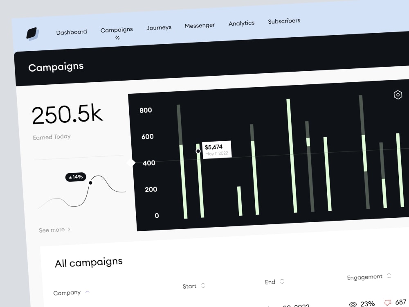The width and height of the screenshot is (409, 307).
Task: Sort the table by Company column
Action: click(x=71, y=293)
